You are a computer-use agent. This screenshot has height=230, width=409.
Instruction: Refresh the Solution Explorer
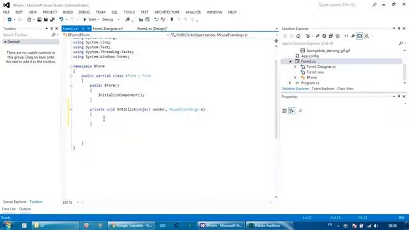(x=324, y=36)
